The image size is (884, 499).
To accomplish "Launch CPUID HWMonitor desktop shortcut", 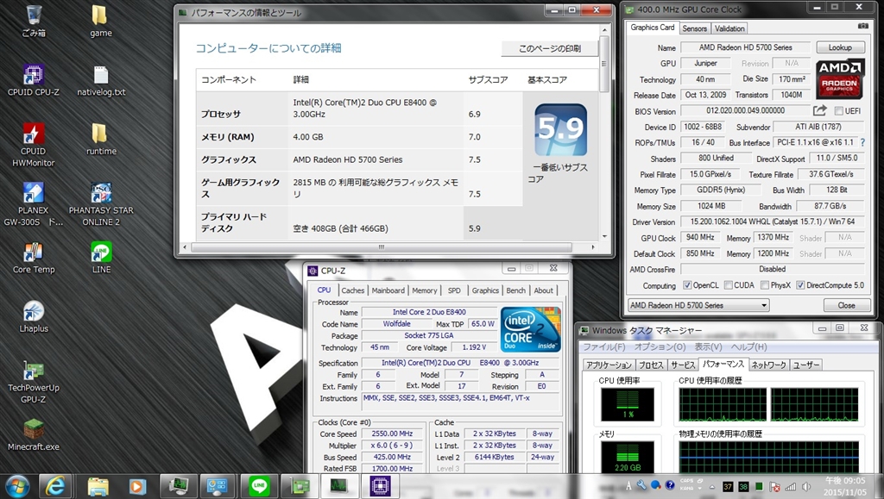I will pos(34,145).
